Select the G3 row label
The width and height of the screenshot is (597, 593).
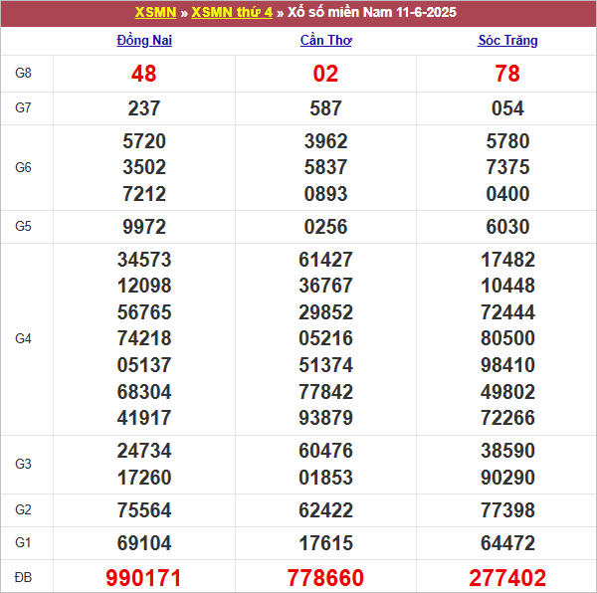(x=23, y=464)
